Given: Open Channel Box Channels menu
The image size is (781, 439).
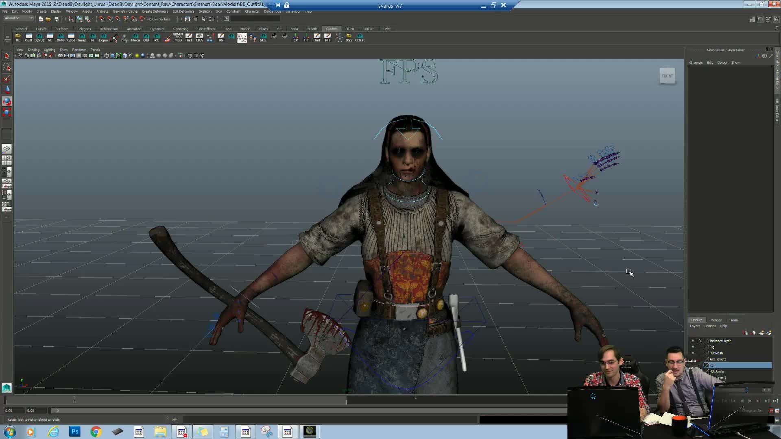Looking at the screenshot, I should (x=696, y=63).
